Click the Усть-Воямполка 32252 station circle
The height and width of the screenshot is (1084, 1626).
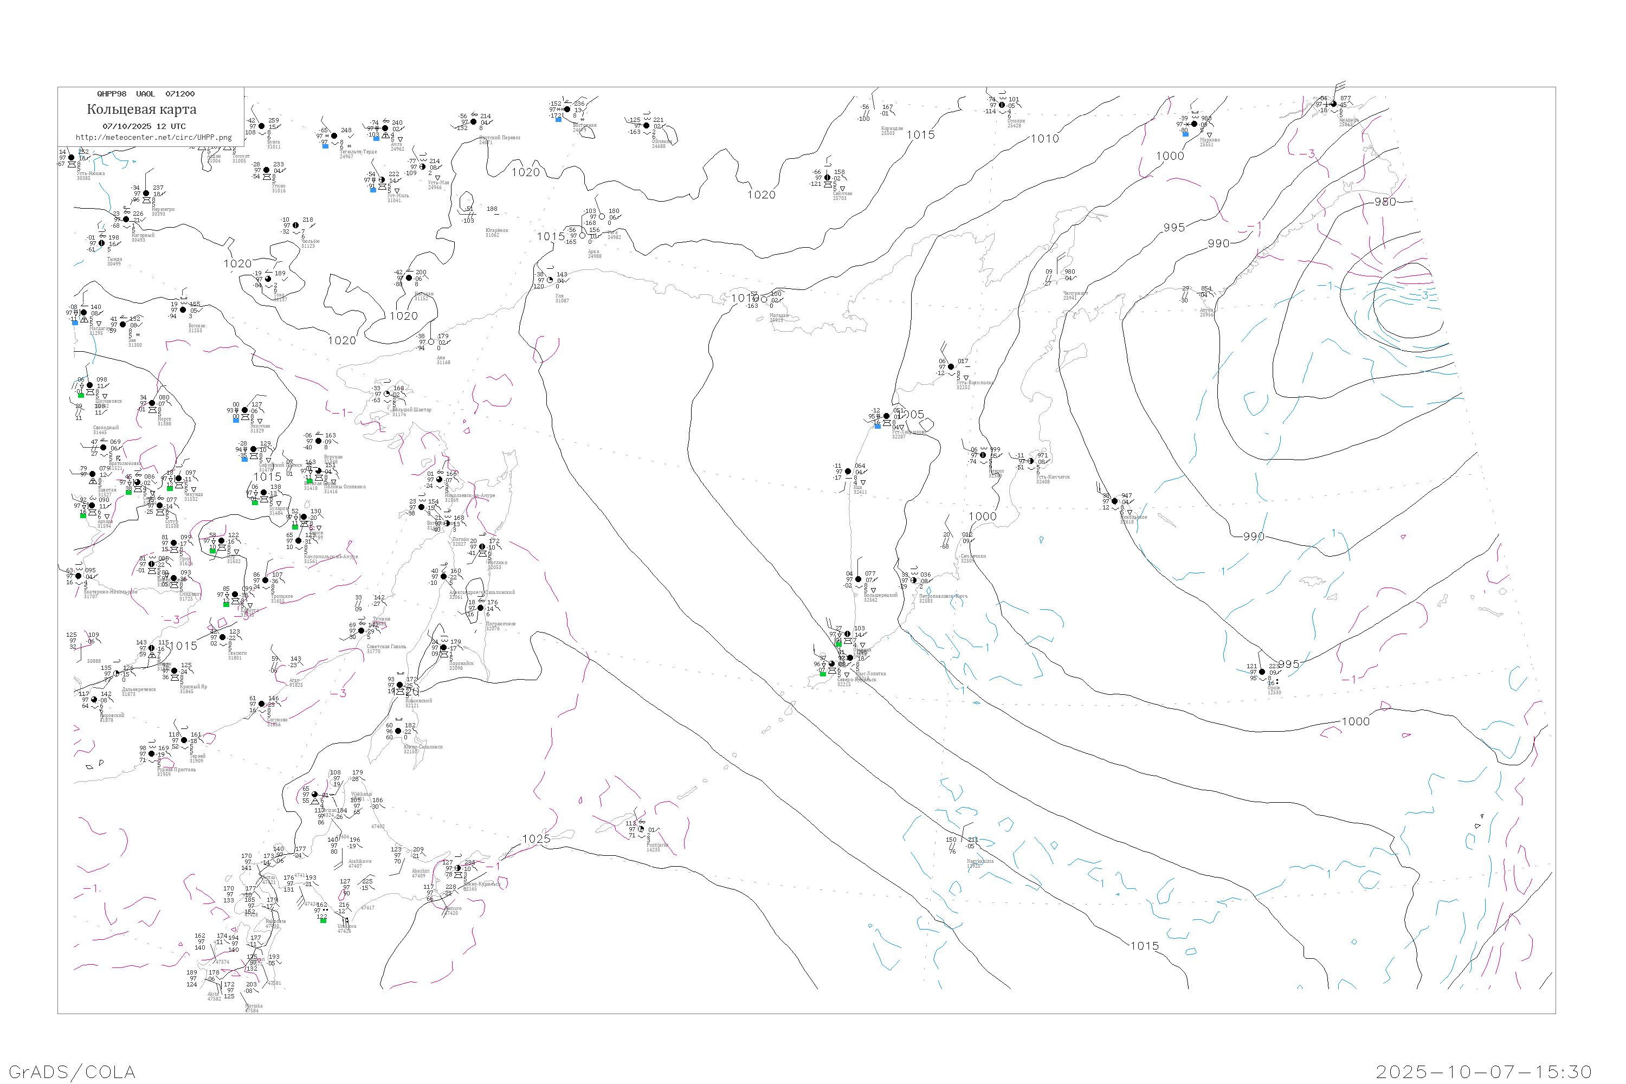[x=951, y=367]
